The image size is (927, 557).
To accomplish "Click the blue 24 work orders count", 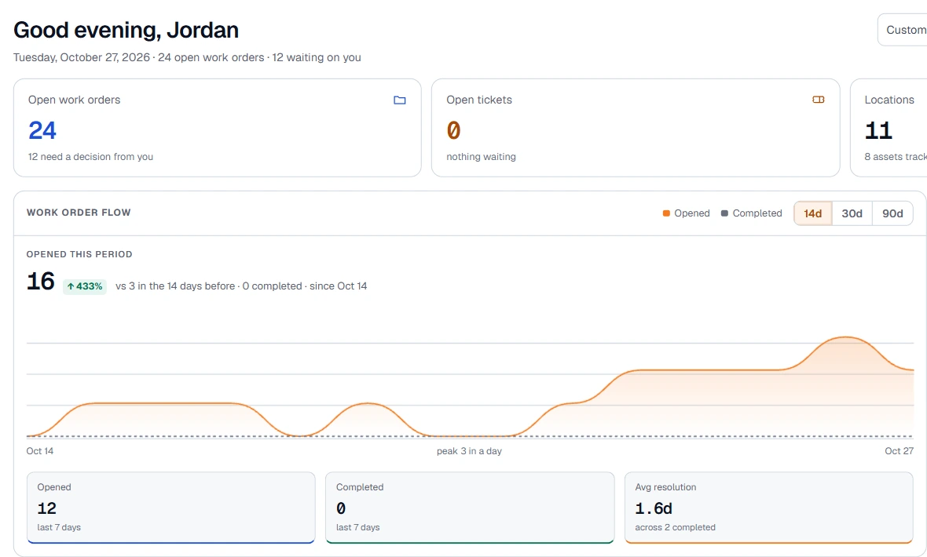I will pyautogui.click(x=42, y=130).
